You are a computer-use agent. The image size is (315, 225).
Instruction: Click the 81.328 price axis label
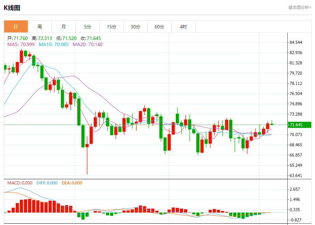pyautogui.click(x=296, y=63)
